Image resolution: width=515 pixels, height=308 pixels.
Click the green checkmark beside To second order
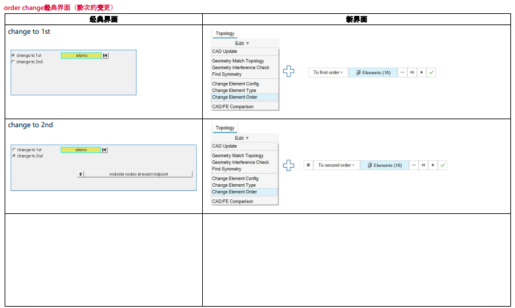[442, 165]
